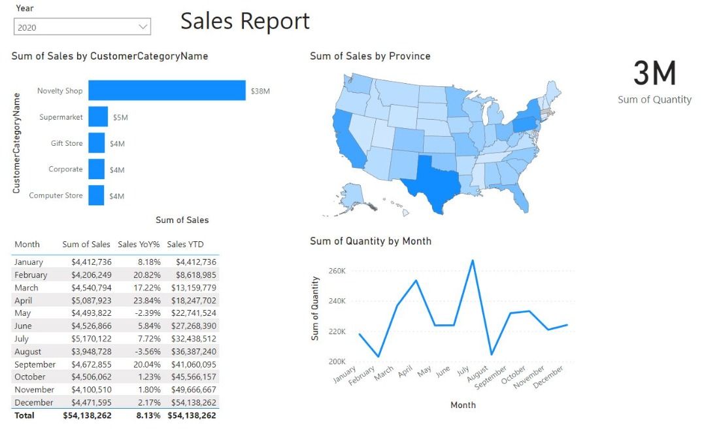Click the $5M data label
The image size is (706, 429).
tap(120, 117)
